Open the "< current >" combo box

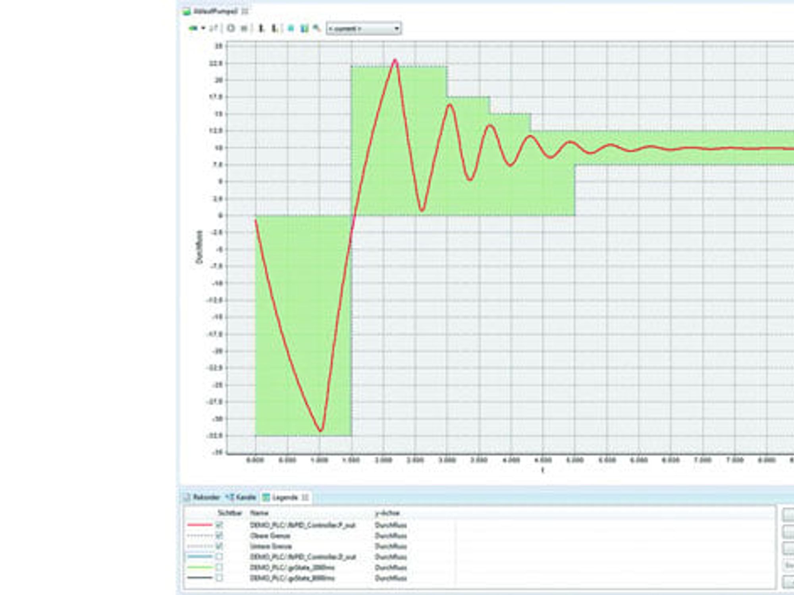pos(364,29)
